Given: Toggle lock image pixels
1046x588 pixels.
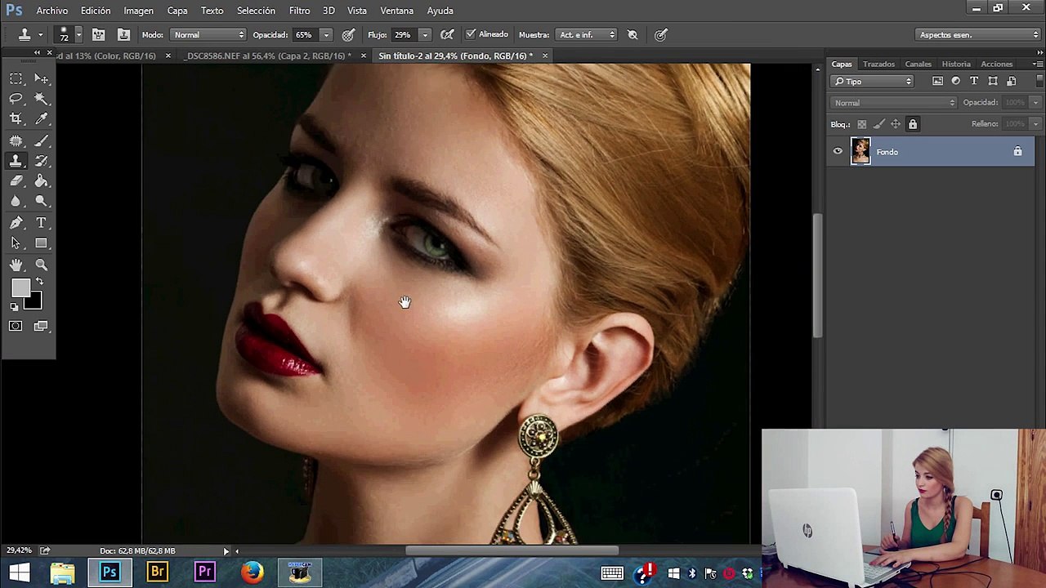Looking at the screenshot, I should [878, 124].
